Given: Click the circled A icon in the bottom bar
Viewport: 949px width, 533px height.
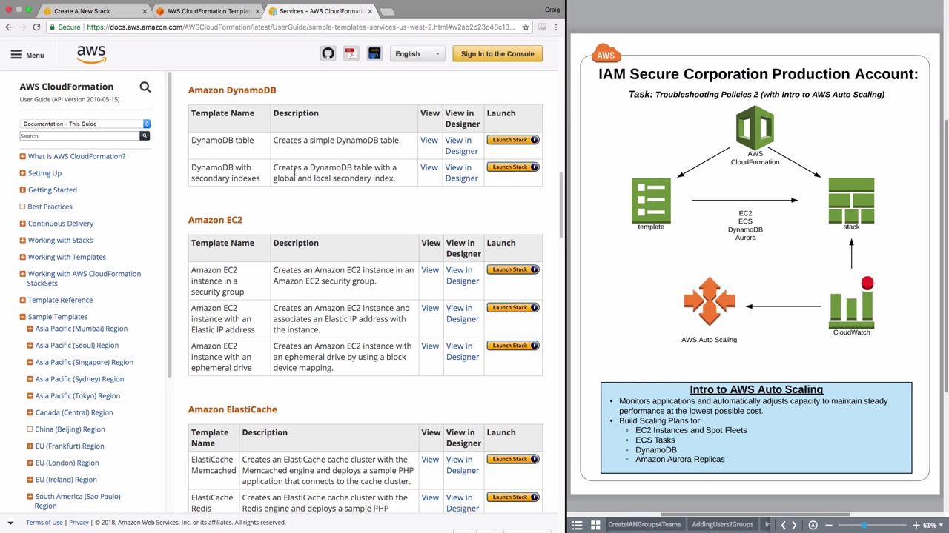Looking at the screenshot, I should tap(813, 525).
